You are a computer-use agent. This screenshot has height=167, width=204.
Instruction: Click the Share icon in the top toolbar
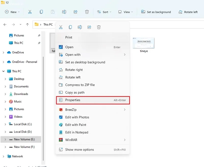tap(75, 12)
